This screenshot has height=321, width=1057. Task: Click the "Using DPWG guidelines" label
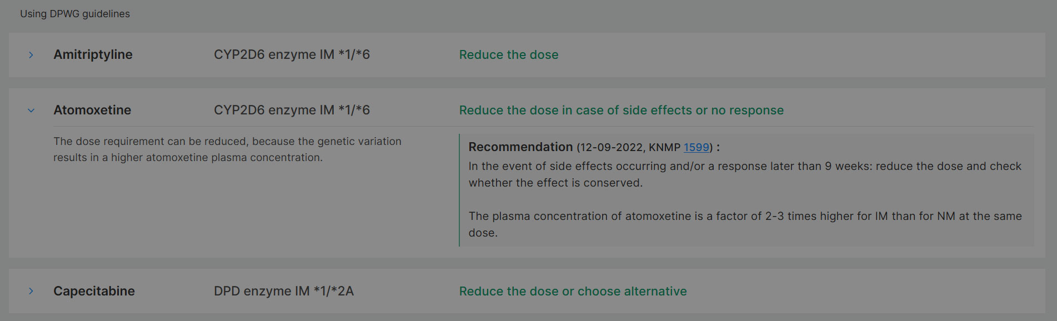tap(75, 14)
